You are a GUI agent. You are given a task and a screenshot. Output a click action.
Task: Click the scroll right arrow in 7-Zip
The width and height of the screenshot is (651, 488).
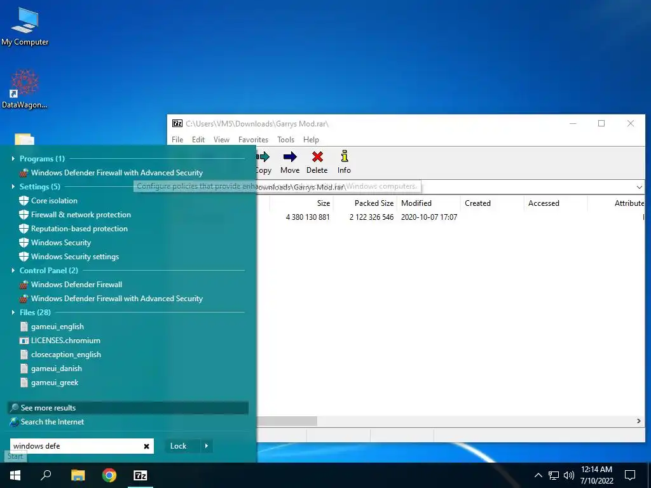pyautogui.click(x=638, y=421)
